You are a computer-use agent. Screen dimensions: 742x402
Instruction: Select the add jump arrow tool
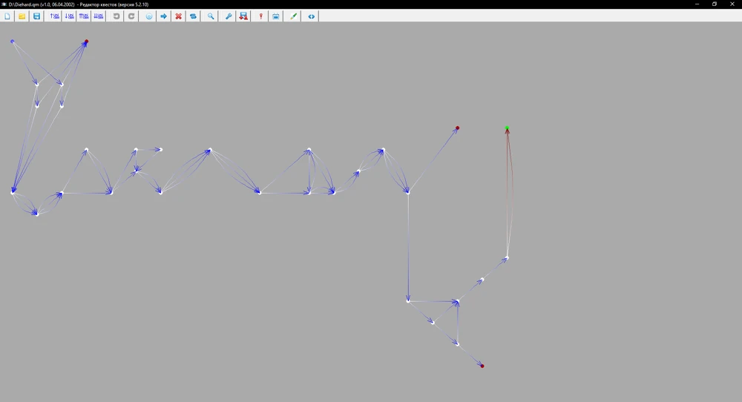pyautogui.click(x=164, y=16)
